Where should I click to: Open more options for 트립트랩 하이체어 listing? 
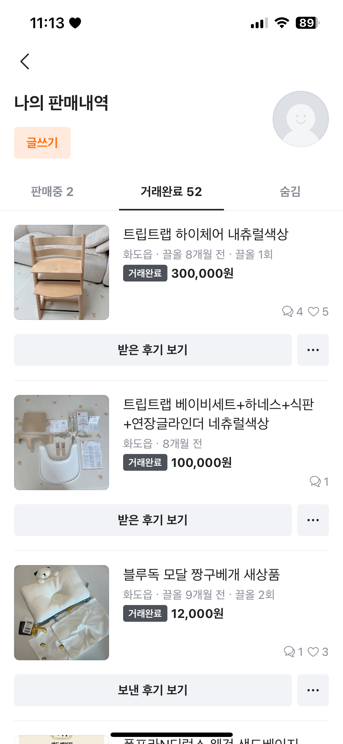[x=313, y=350]
